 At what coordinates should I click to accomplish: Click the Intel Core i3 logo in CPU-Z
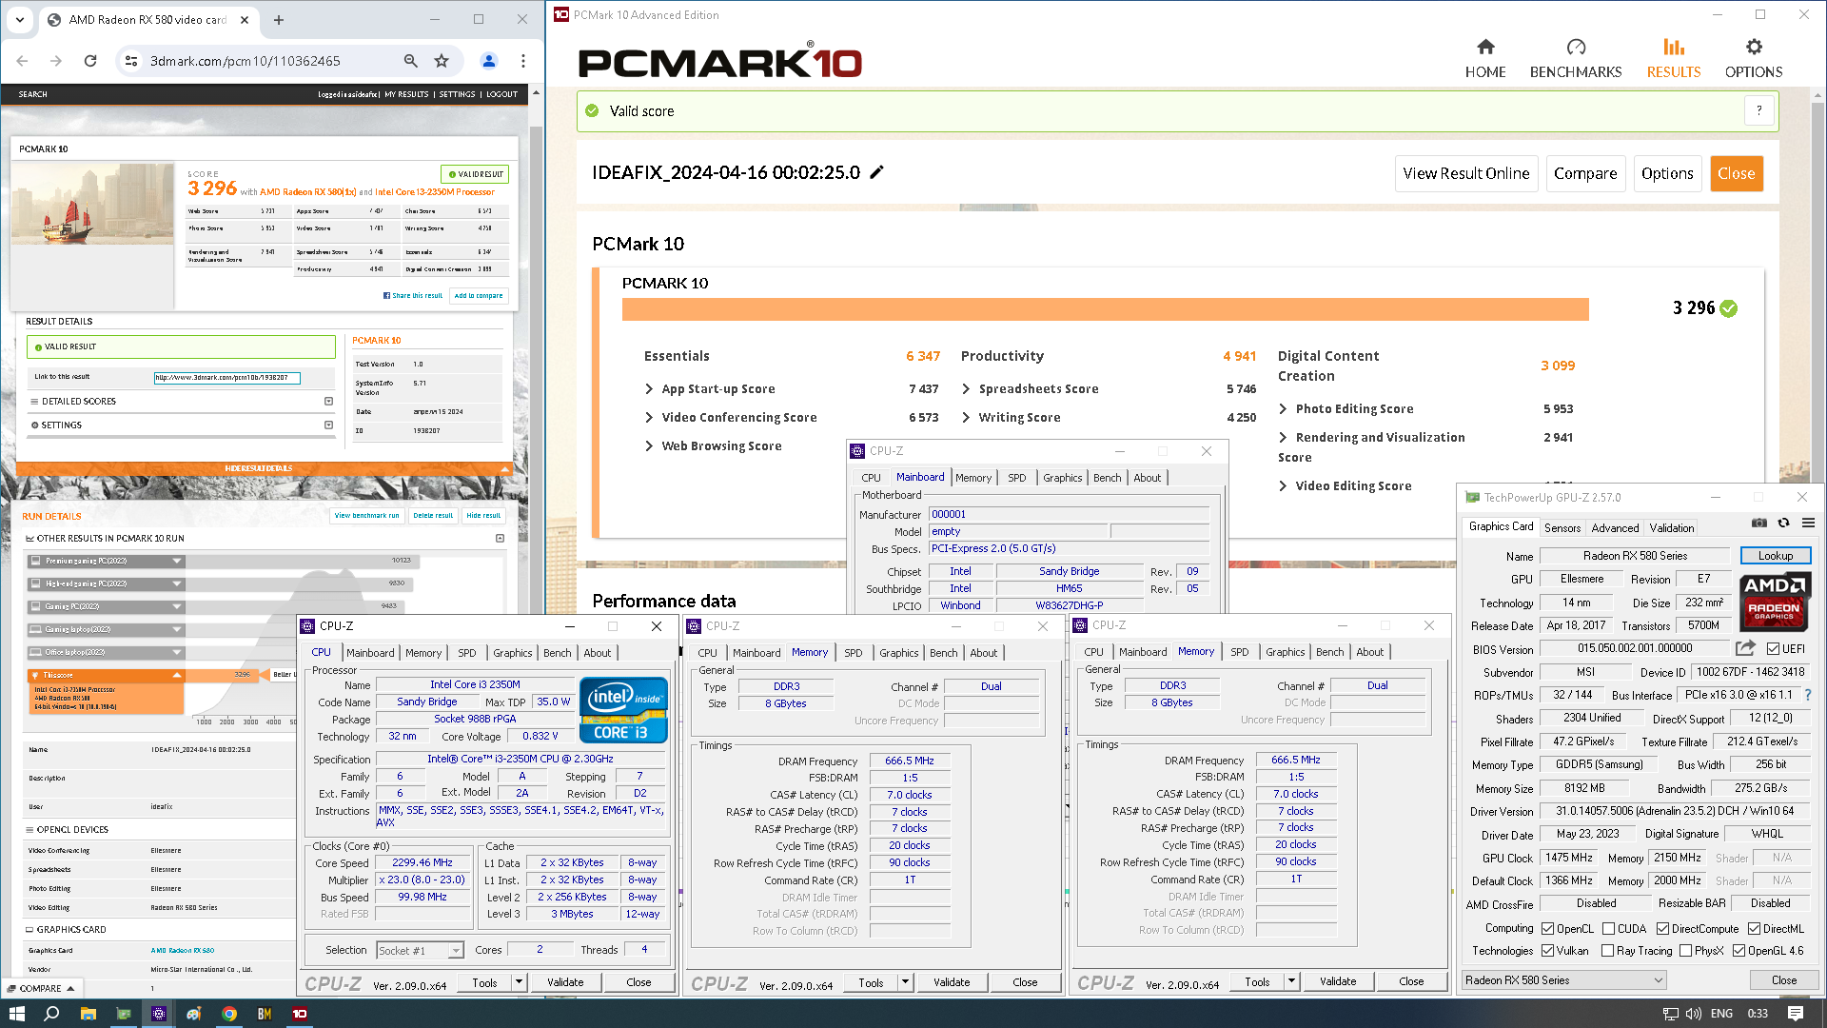click(623, 709)
